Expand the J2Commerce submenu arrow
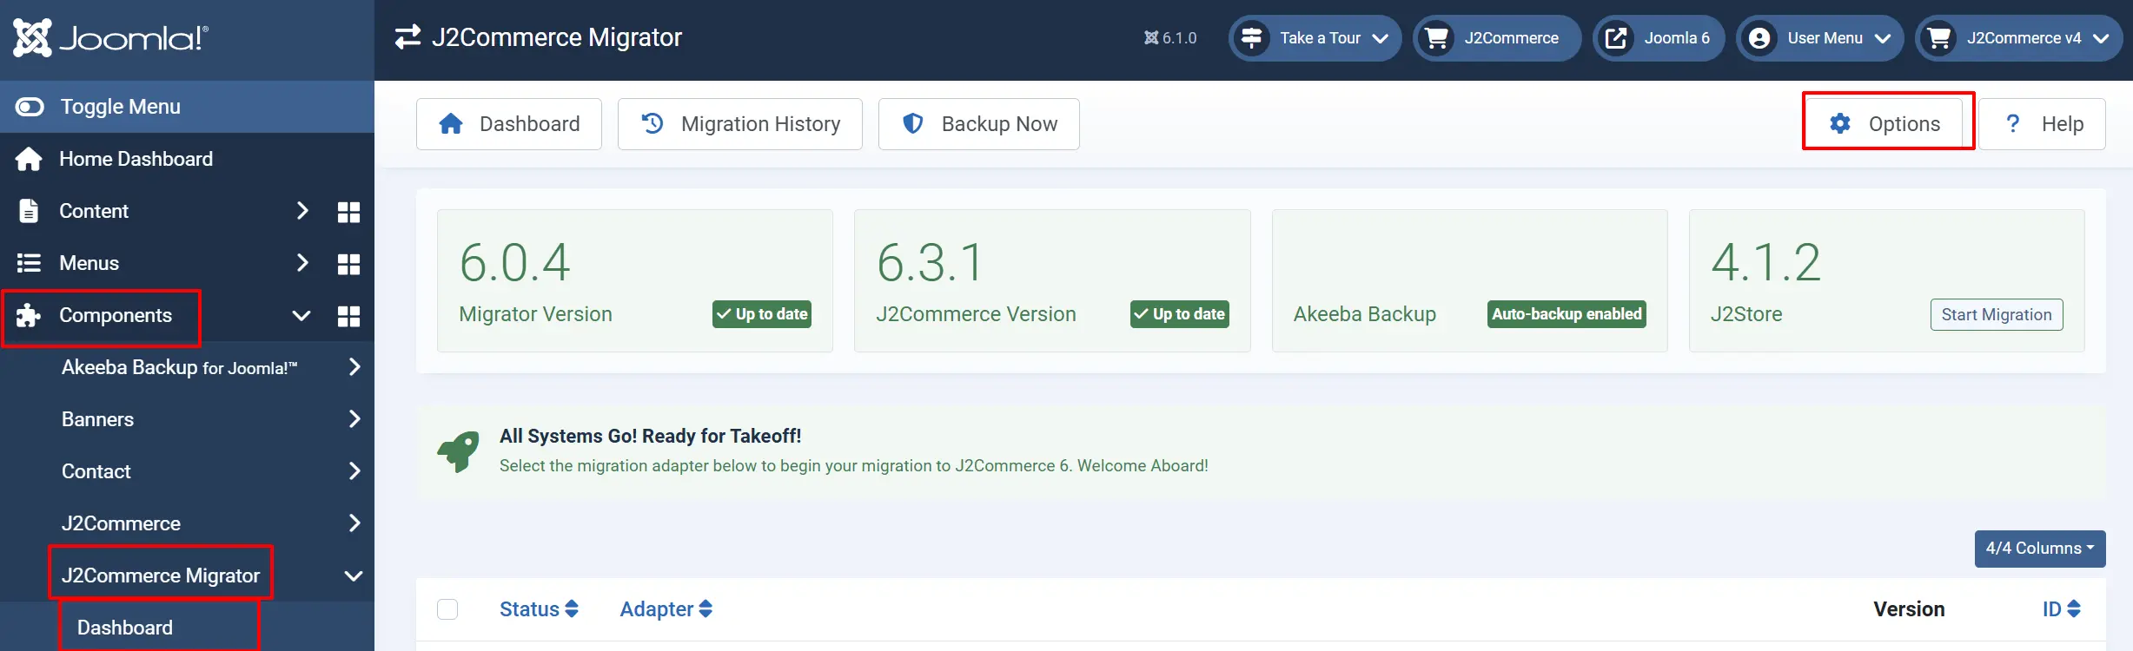Viewport: 2133px width, 651px height. (354, 523)
